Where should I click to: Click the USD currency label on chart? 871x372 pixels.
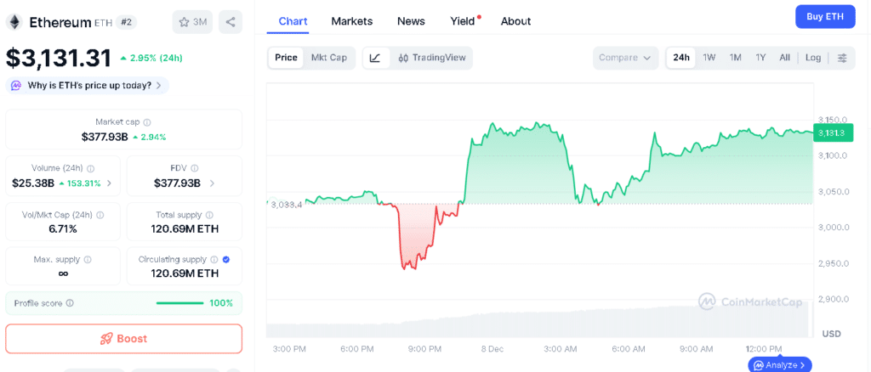coord(832,334)
